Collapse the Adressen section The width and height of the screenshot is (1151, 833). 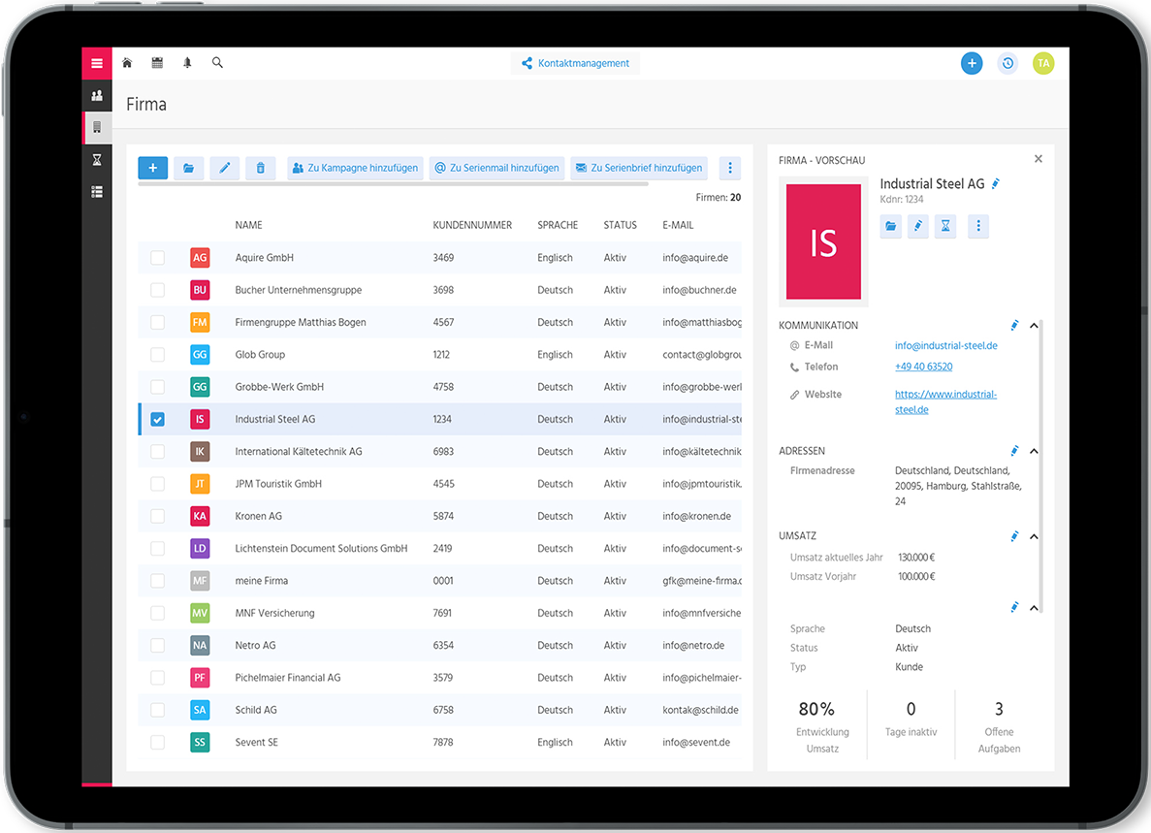(1034, 451)
